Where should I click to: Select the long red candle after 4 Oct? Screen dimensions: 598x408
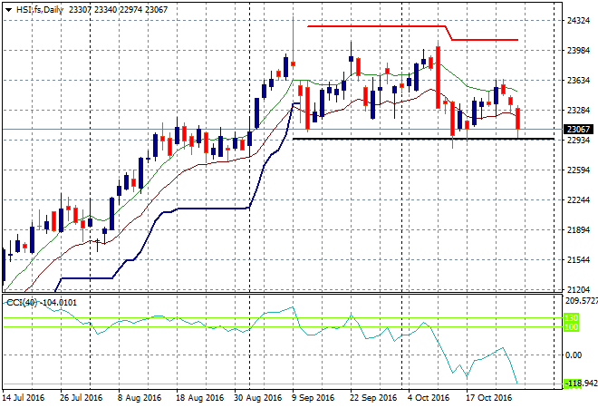pyautogui.click(x=439, y=77)
